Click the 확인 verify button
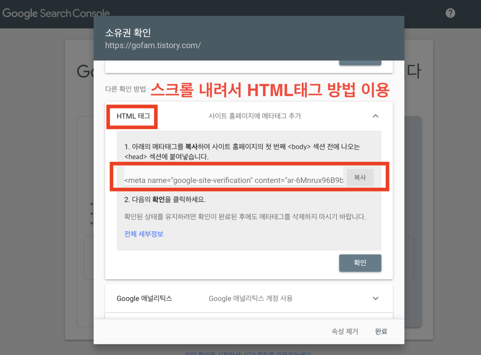The image size is (481, 355). click(360, 263)
